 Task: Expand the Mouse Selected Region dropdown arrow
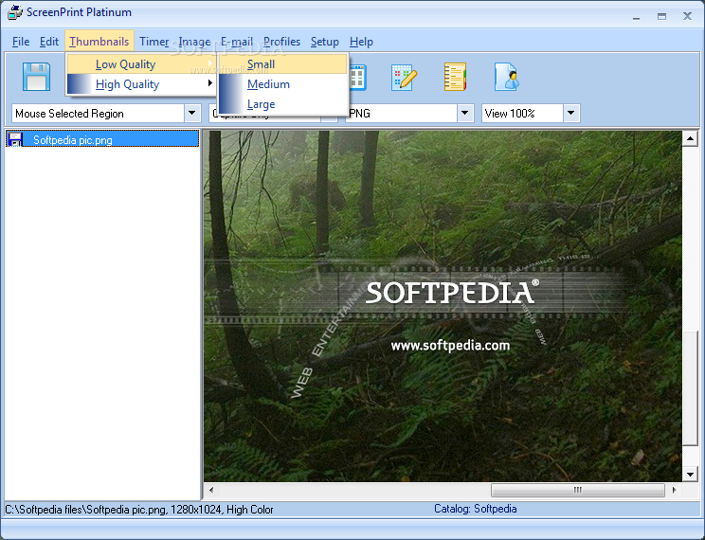click(x=192, y=114)
